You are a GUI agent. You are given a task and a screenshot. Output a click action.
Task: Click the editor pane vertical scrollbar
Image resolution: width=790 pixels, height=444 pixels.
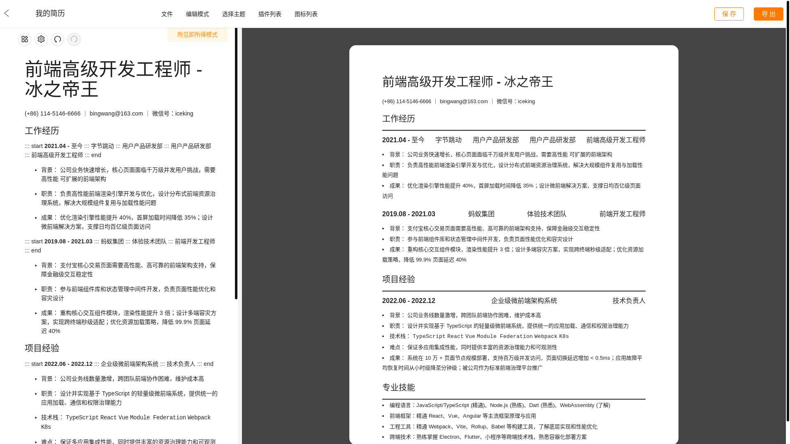(x=236, y=164)
